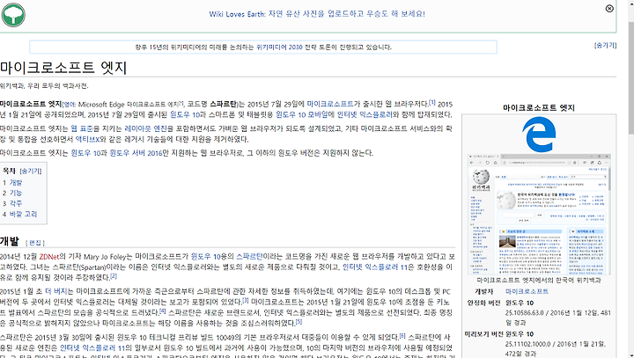634x358 pixels.
Task: Click the 개발자 label in the infobox
Action: click(x=483, y=291)
